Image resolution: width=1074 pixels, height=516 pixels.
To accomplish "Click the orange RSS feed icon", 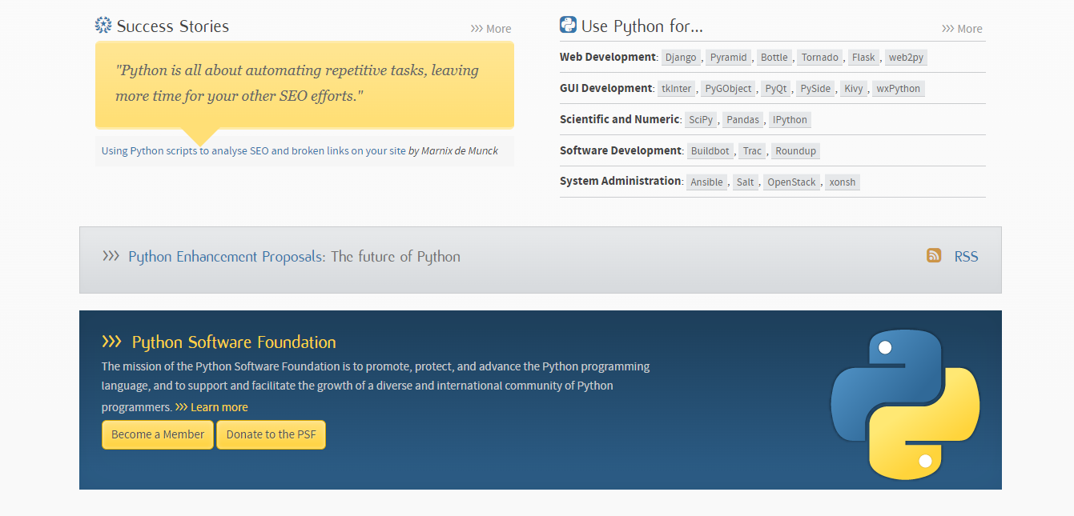I will point(934,255).
